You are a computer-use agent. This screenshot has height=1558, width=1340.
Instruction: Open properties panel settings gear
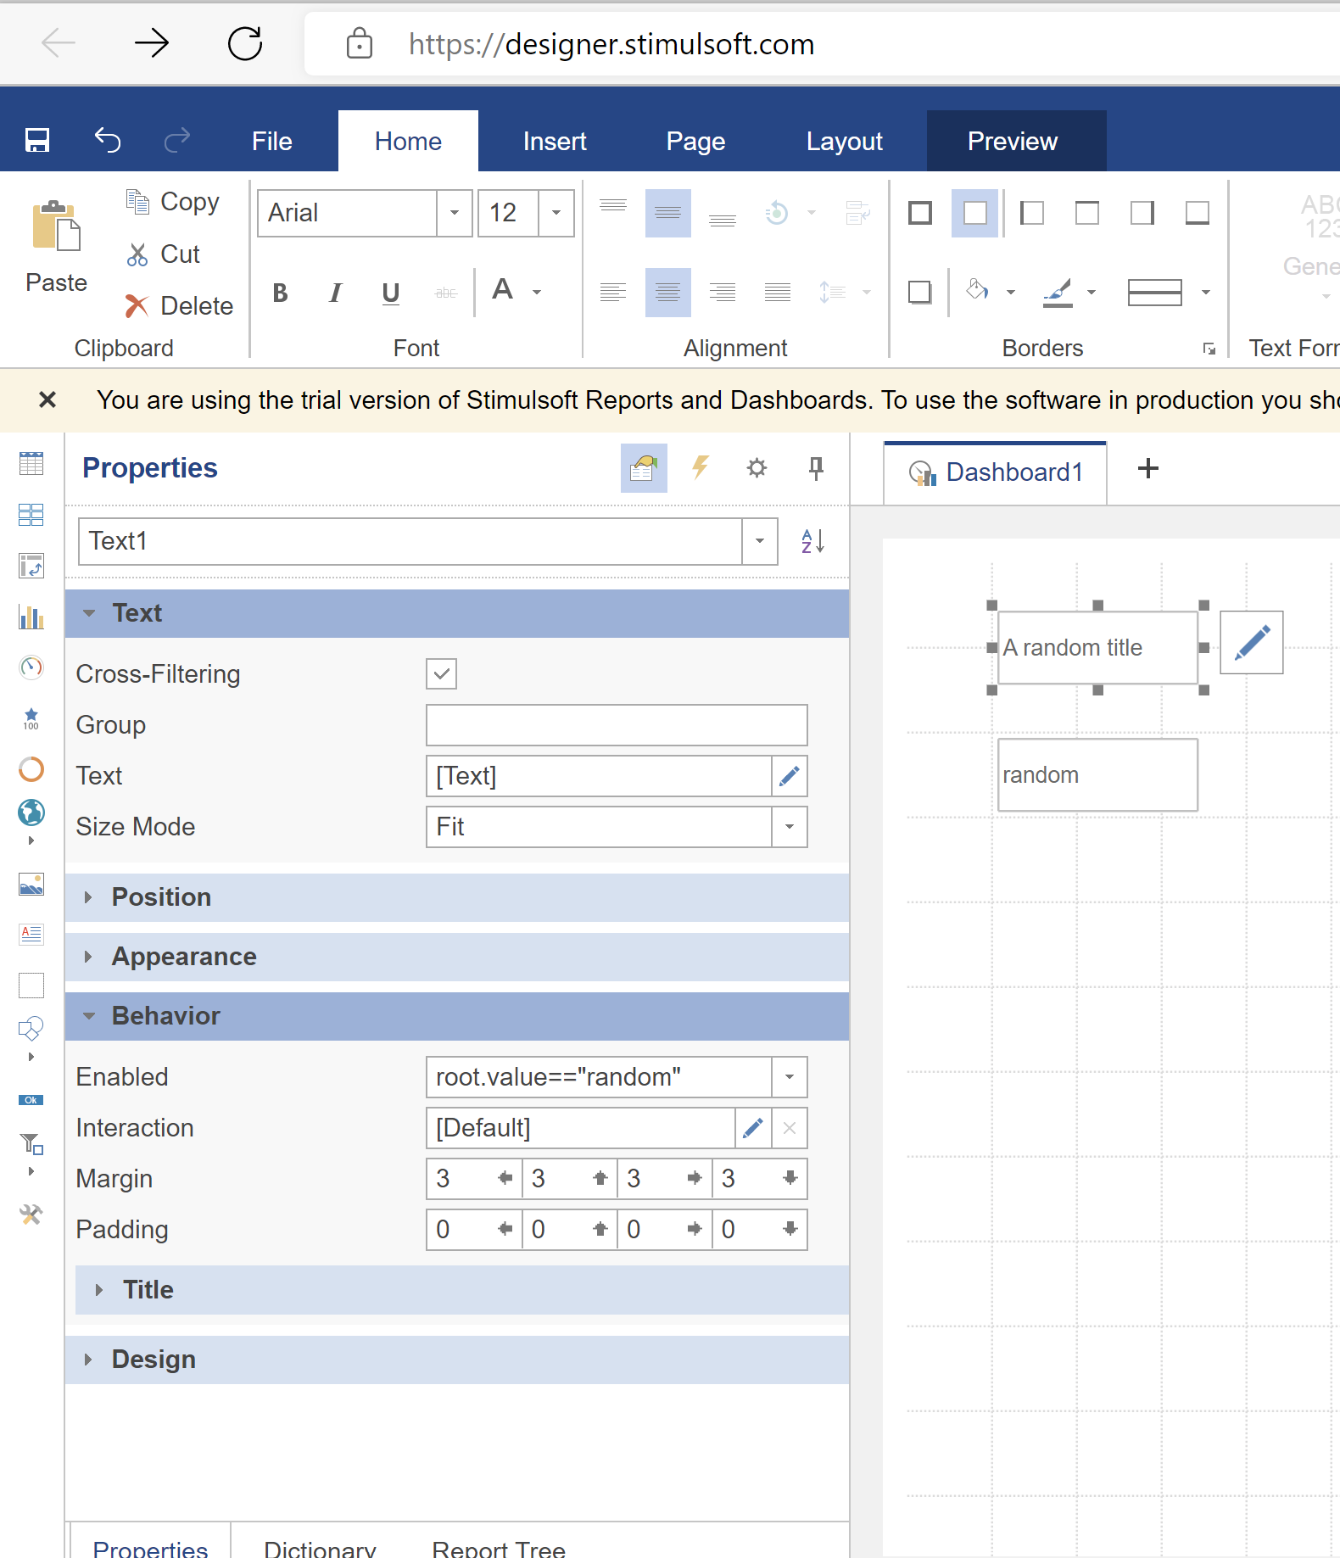757,468
